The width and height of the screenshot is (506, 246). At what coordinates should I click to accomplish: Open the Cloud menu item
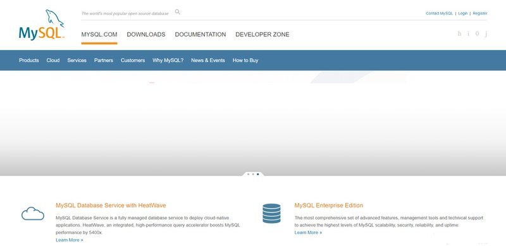pos(53,60)
